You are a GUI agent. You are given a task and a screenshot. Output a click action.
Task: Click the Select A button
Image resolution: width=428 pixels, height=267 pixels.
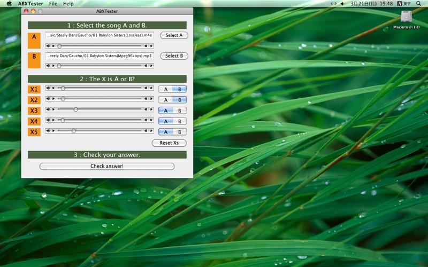click(174, 35)
